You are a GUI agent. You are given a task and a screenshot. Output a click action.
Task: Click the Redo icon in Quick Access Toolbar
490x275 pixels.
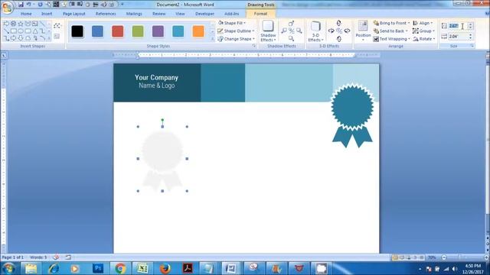(40, 5)
